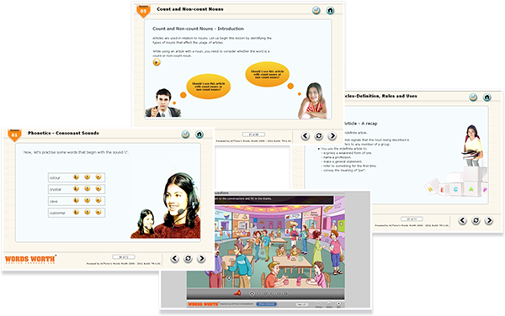This screenshot has width=505, height=316.
Task: Play the audio under Count Nouns introduction text
Action: pyautogui.click(x=157, y=62)
